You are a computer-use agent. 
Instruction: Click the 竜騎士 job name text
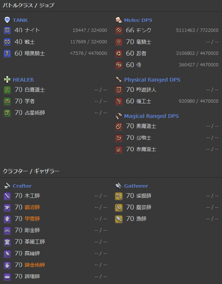[144, 42]
